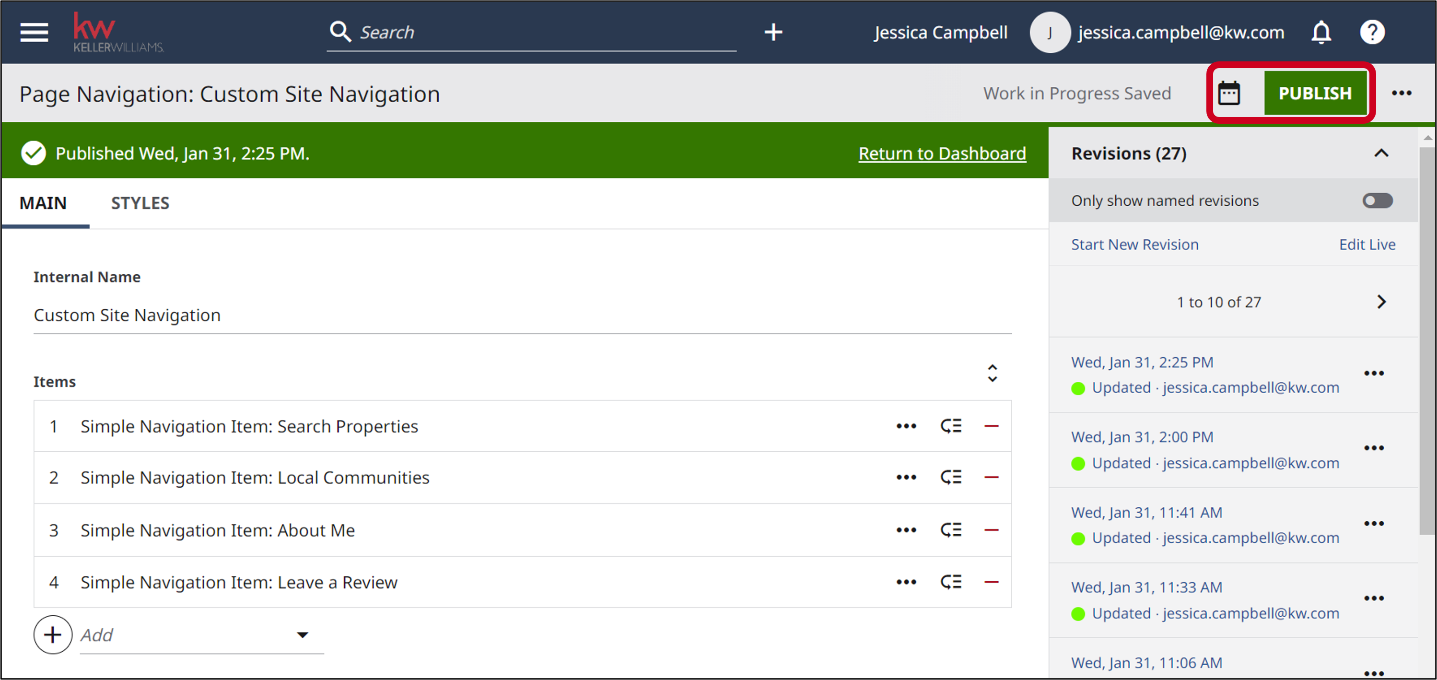This screenshot has height=680, width=1437.
Task: Click the Jessica Campbell name in header
Action: (941, 32)
